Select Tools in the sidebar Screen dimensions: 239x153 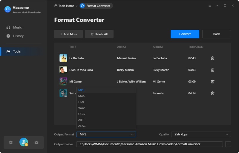tap(24, 51)
